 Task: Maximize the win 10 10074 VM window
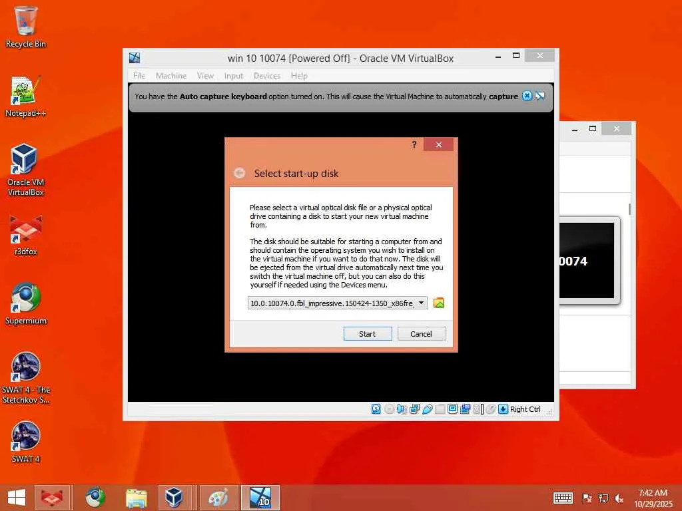click(516, 56)
